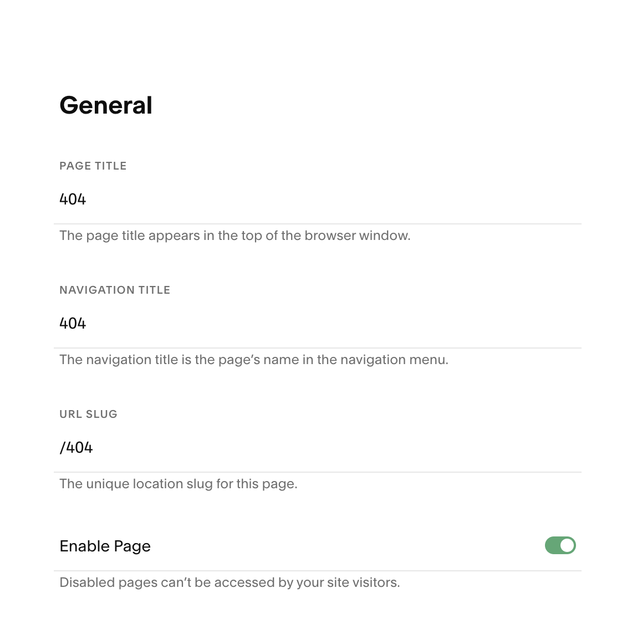The image size is (632, 624).
Task: Click the 'URL SLUG' field label
Action: pos(88,414)
